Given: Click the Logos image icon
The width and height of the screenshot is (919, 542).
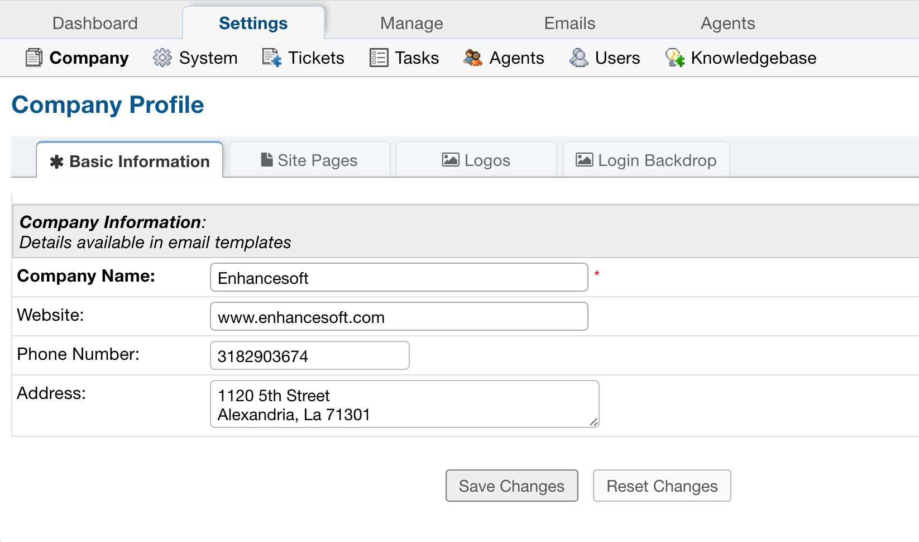Looking at the screenshot, I should (451, 160).
